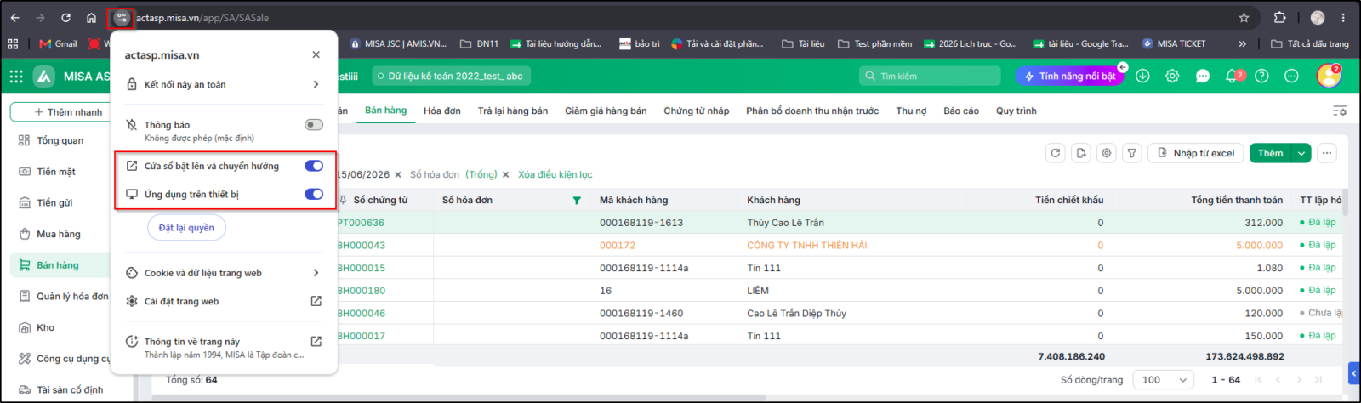Open the blue side panel arrow at right edge
This screenshot has height=403, width=1361.
coord(1354,373)
